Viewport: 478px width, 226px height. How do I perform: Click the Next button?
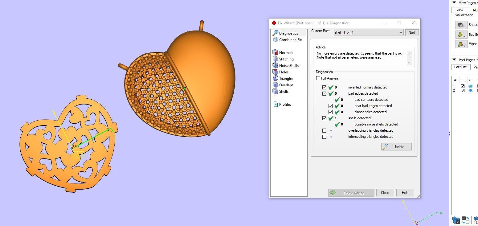(x=412, y=33)
